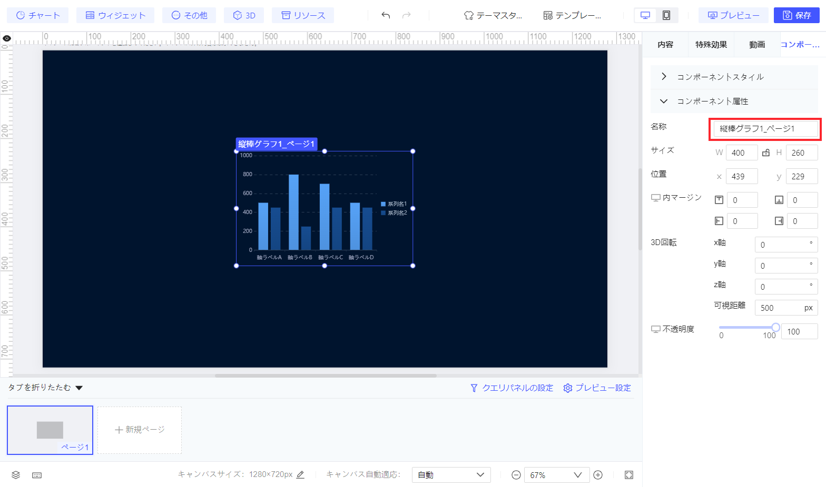Click the 名称 input field
This screenshot has height=487, width=826.
[x=766, y=128]
